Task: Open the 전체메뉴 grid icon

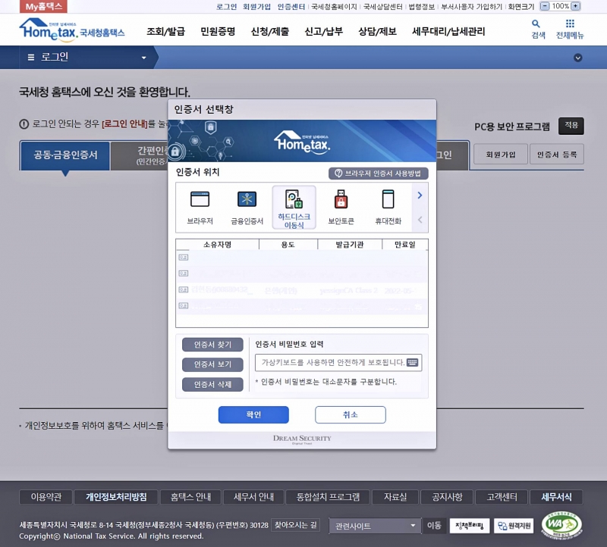Action: coord(570,24)
